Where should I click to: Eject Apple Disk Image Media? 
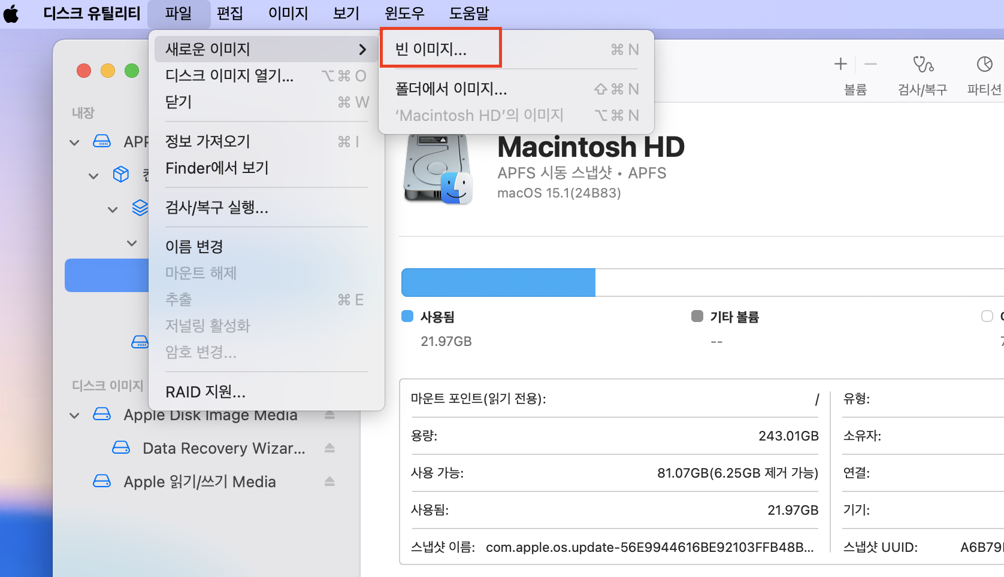point(329,415)
